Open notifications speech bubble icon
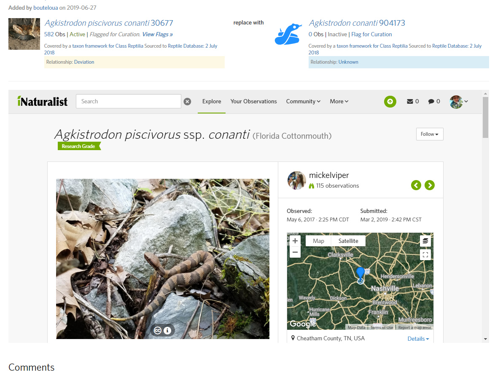Screen dimensions: 503x377 tap(431, 101)
